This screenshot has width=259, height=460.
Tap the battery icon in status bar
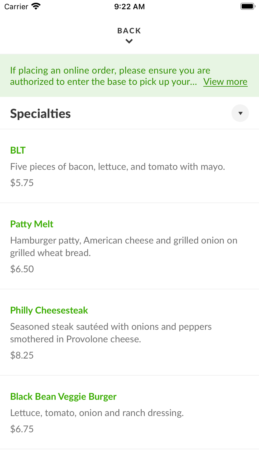pyautogui.click(x=248, y=6)
